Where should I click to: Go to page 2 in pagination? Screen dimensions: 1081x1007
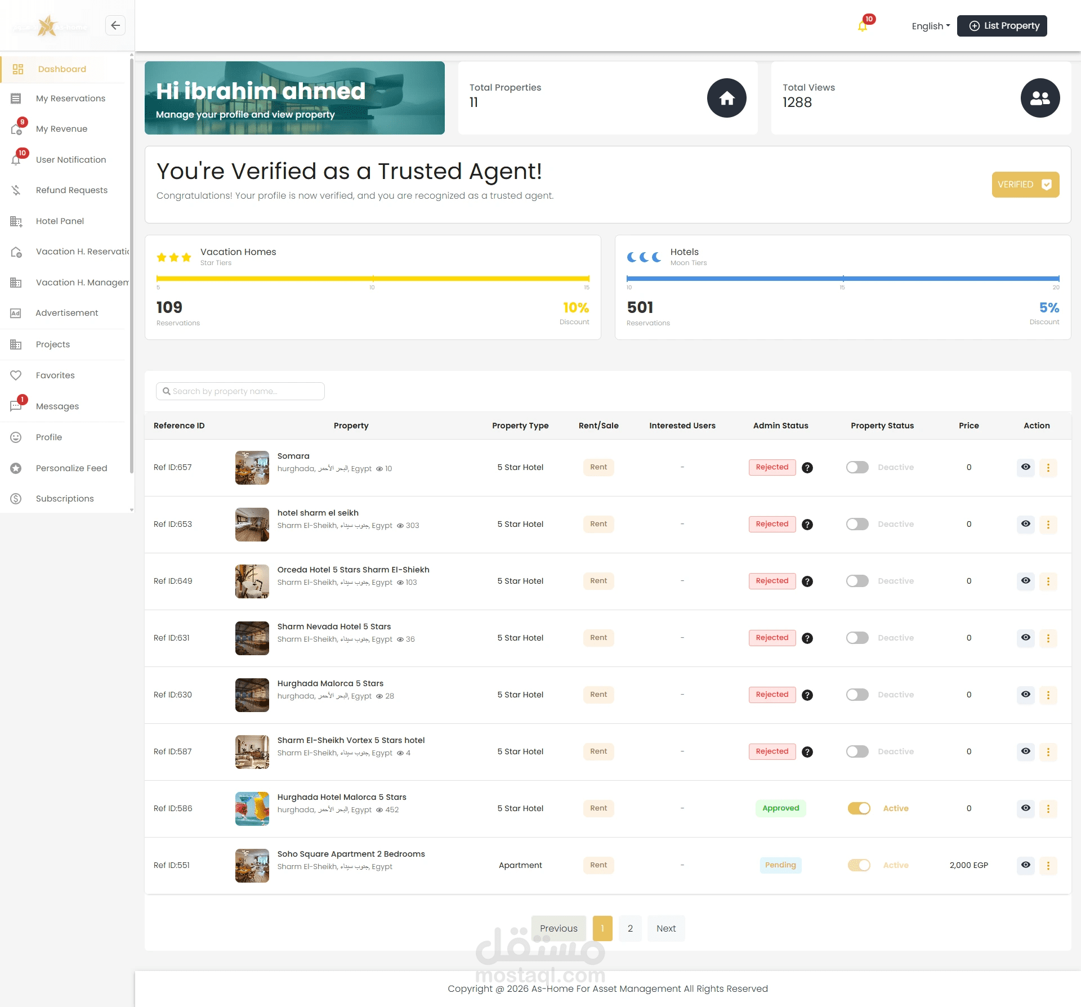[630, 928]
